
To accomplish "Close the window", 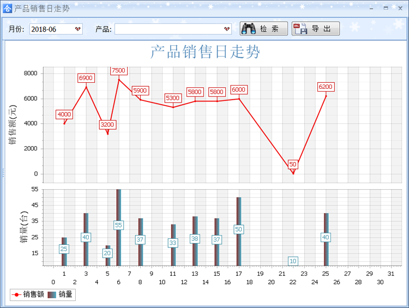I will pos(400,8).
